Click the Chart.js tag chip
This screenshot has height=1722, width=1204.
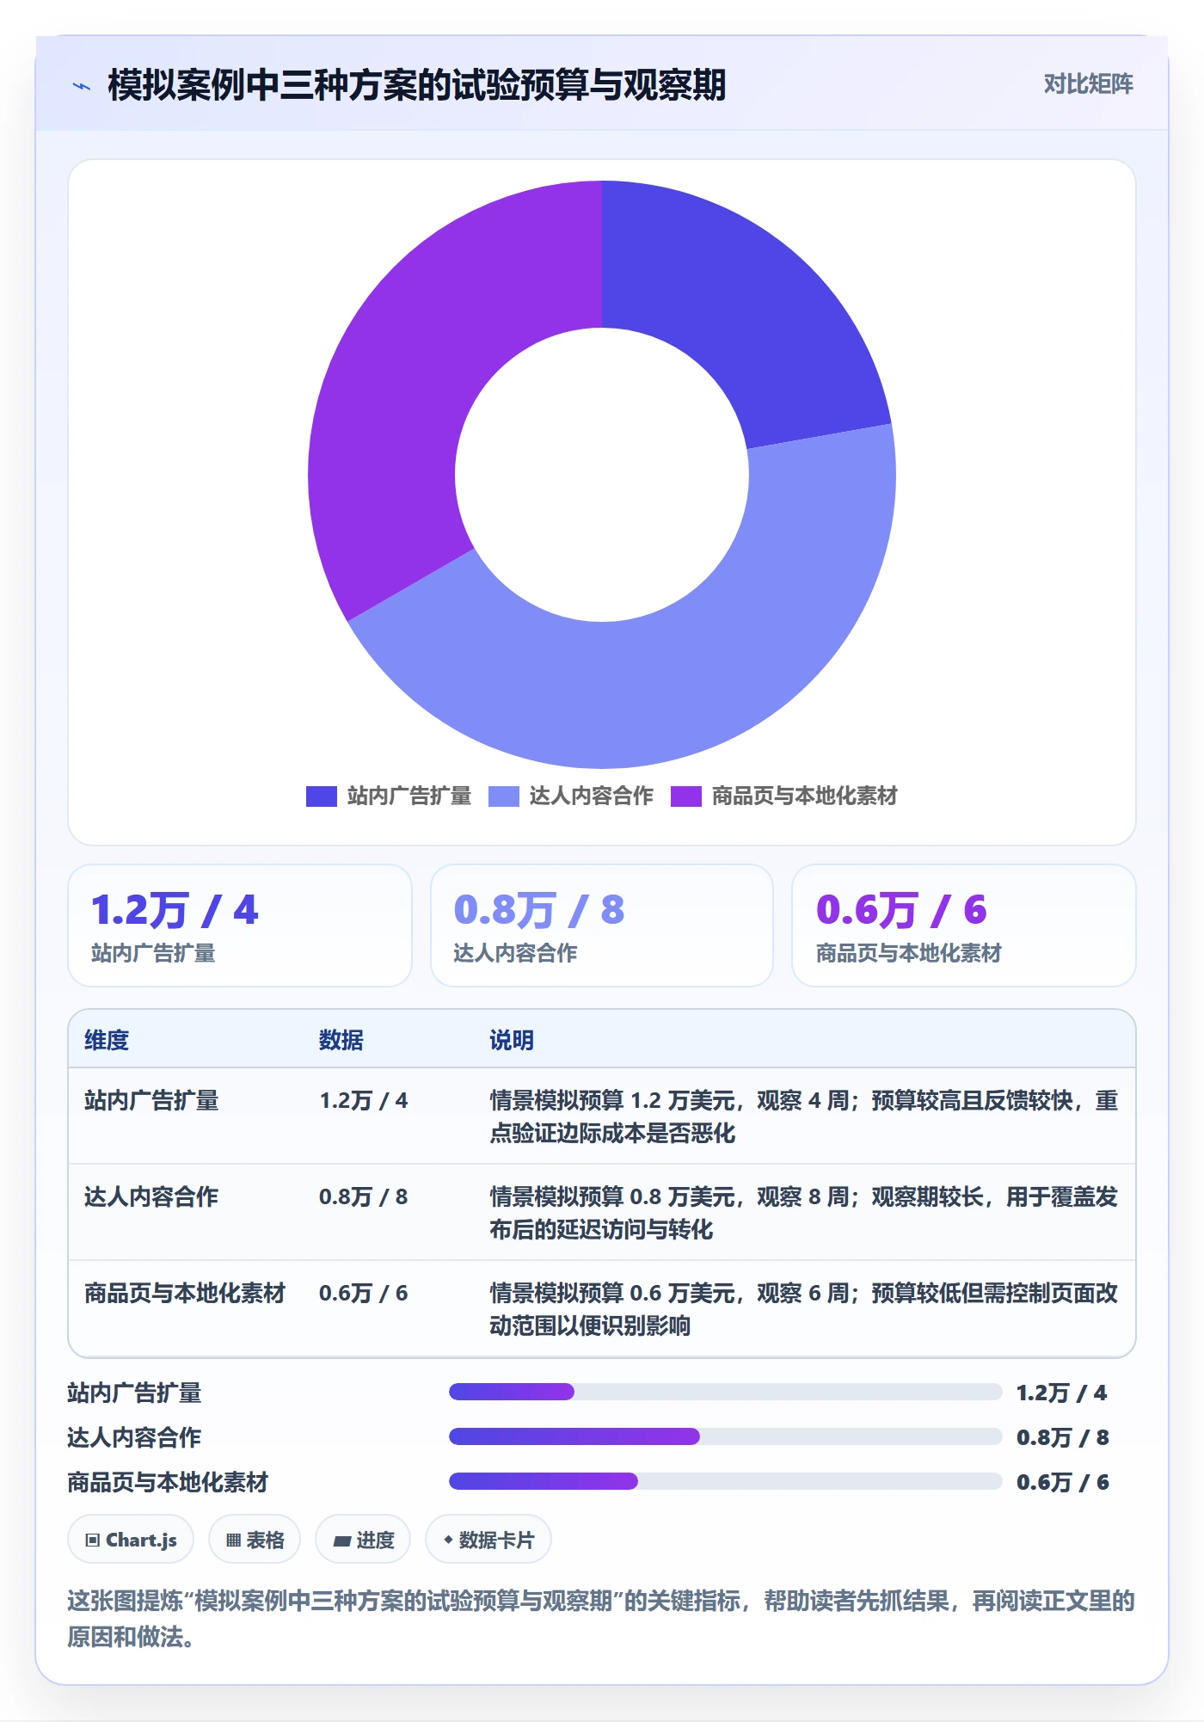pos(131,1540)
